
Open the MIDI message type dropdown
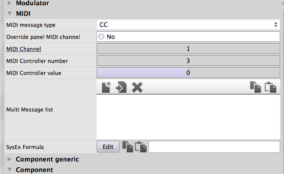[x=188, y=25]
